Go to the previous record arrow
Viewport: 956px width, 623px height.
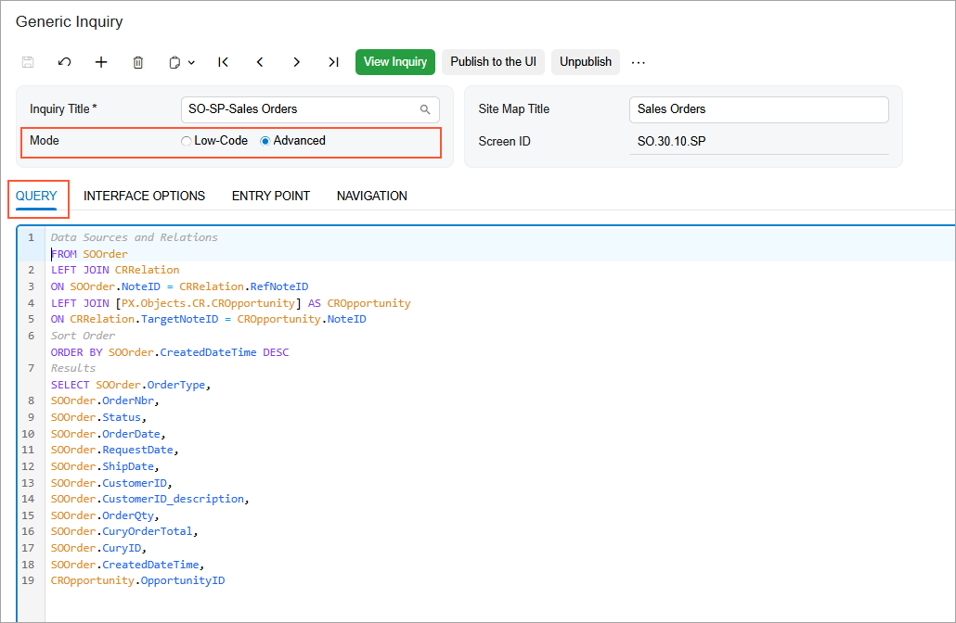260,62
